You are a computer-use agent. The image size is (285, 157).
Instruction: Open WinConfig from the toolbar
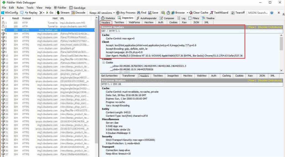pyautogui.click(x=9, y=13)
